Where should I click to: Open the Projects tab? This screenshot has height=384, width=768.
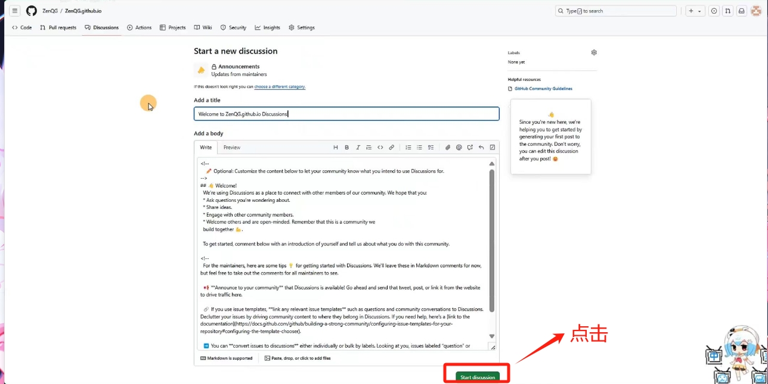[173, 27]
